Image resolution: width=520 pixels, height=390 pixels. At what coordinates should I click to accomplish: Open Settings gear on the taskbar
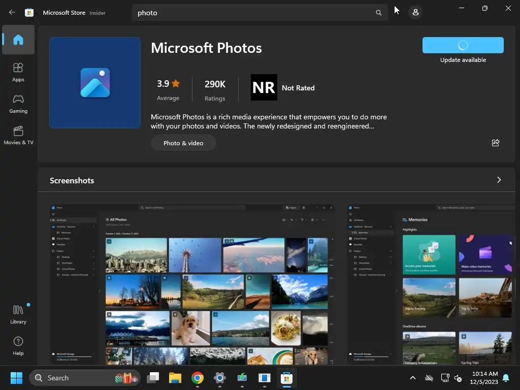[x=219, y=378]
